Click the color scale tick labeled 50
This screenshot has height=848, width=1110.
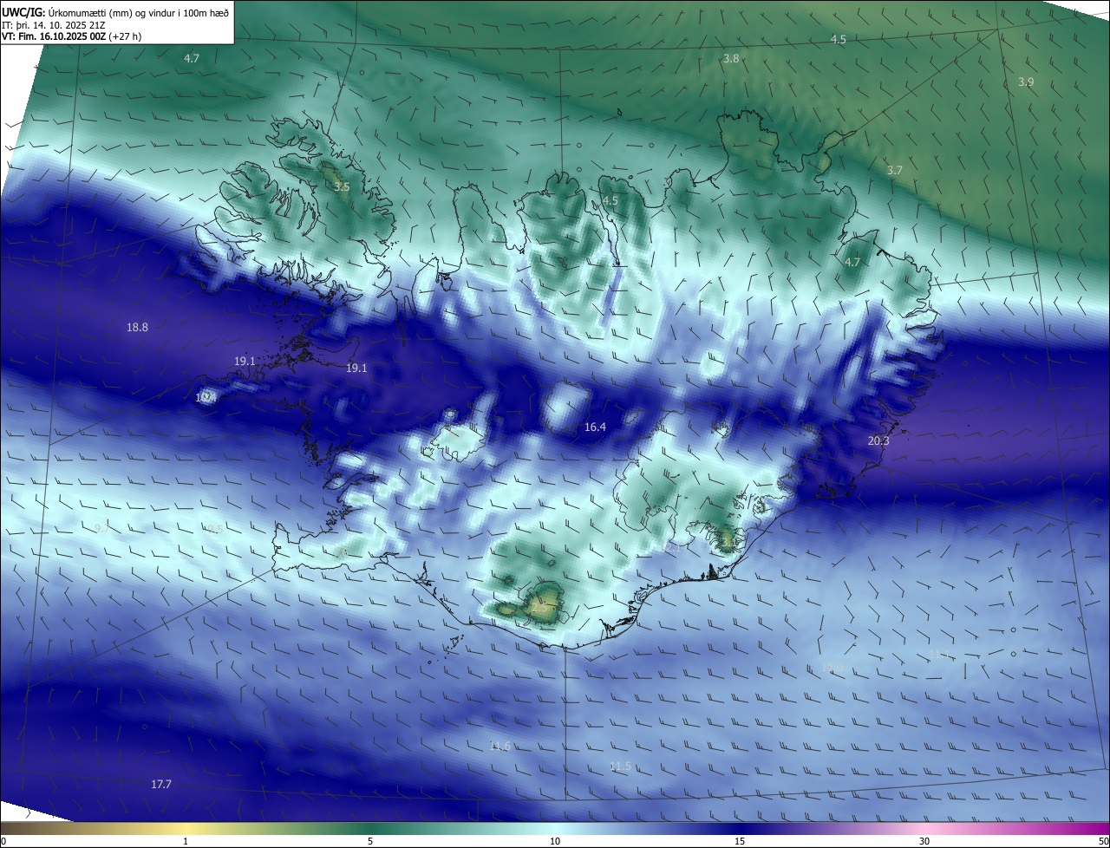pyautogui.click(x=1103, y=842)
